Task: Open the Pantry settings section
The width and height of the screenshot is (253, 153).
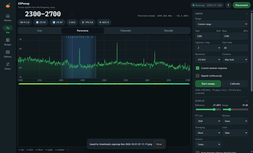Action: 8,66
